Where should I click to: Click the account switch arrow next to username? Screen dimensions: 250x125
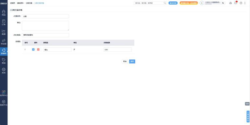click(x=223, y=3)
